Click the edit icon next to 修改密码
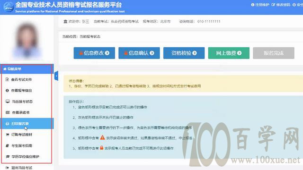This screenshot has width=303, height=170. [273, 5]
